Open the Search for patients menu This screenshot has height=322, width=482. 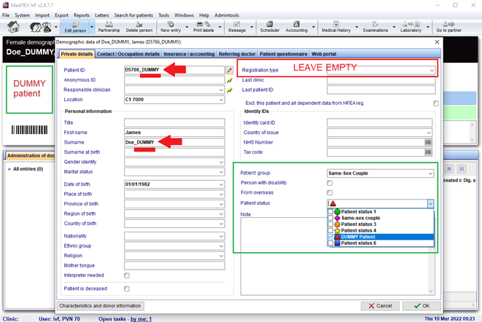click(133, 15)
